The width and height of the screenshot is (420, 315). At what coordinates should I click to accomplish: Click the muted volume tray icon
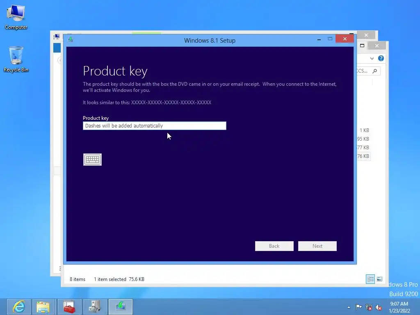pos(379,308)
